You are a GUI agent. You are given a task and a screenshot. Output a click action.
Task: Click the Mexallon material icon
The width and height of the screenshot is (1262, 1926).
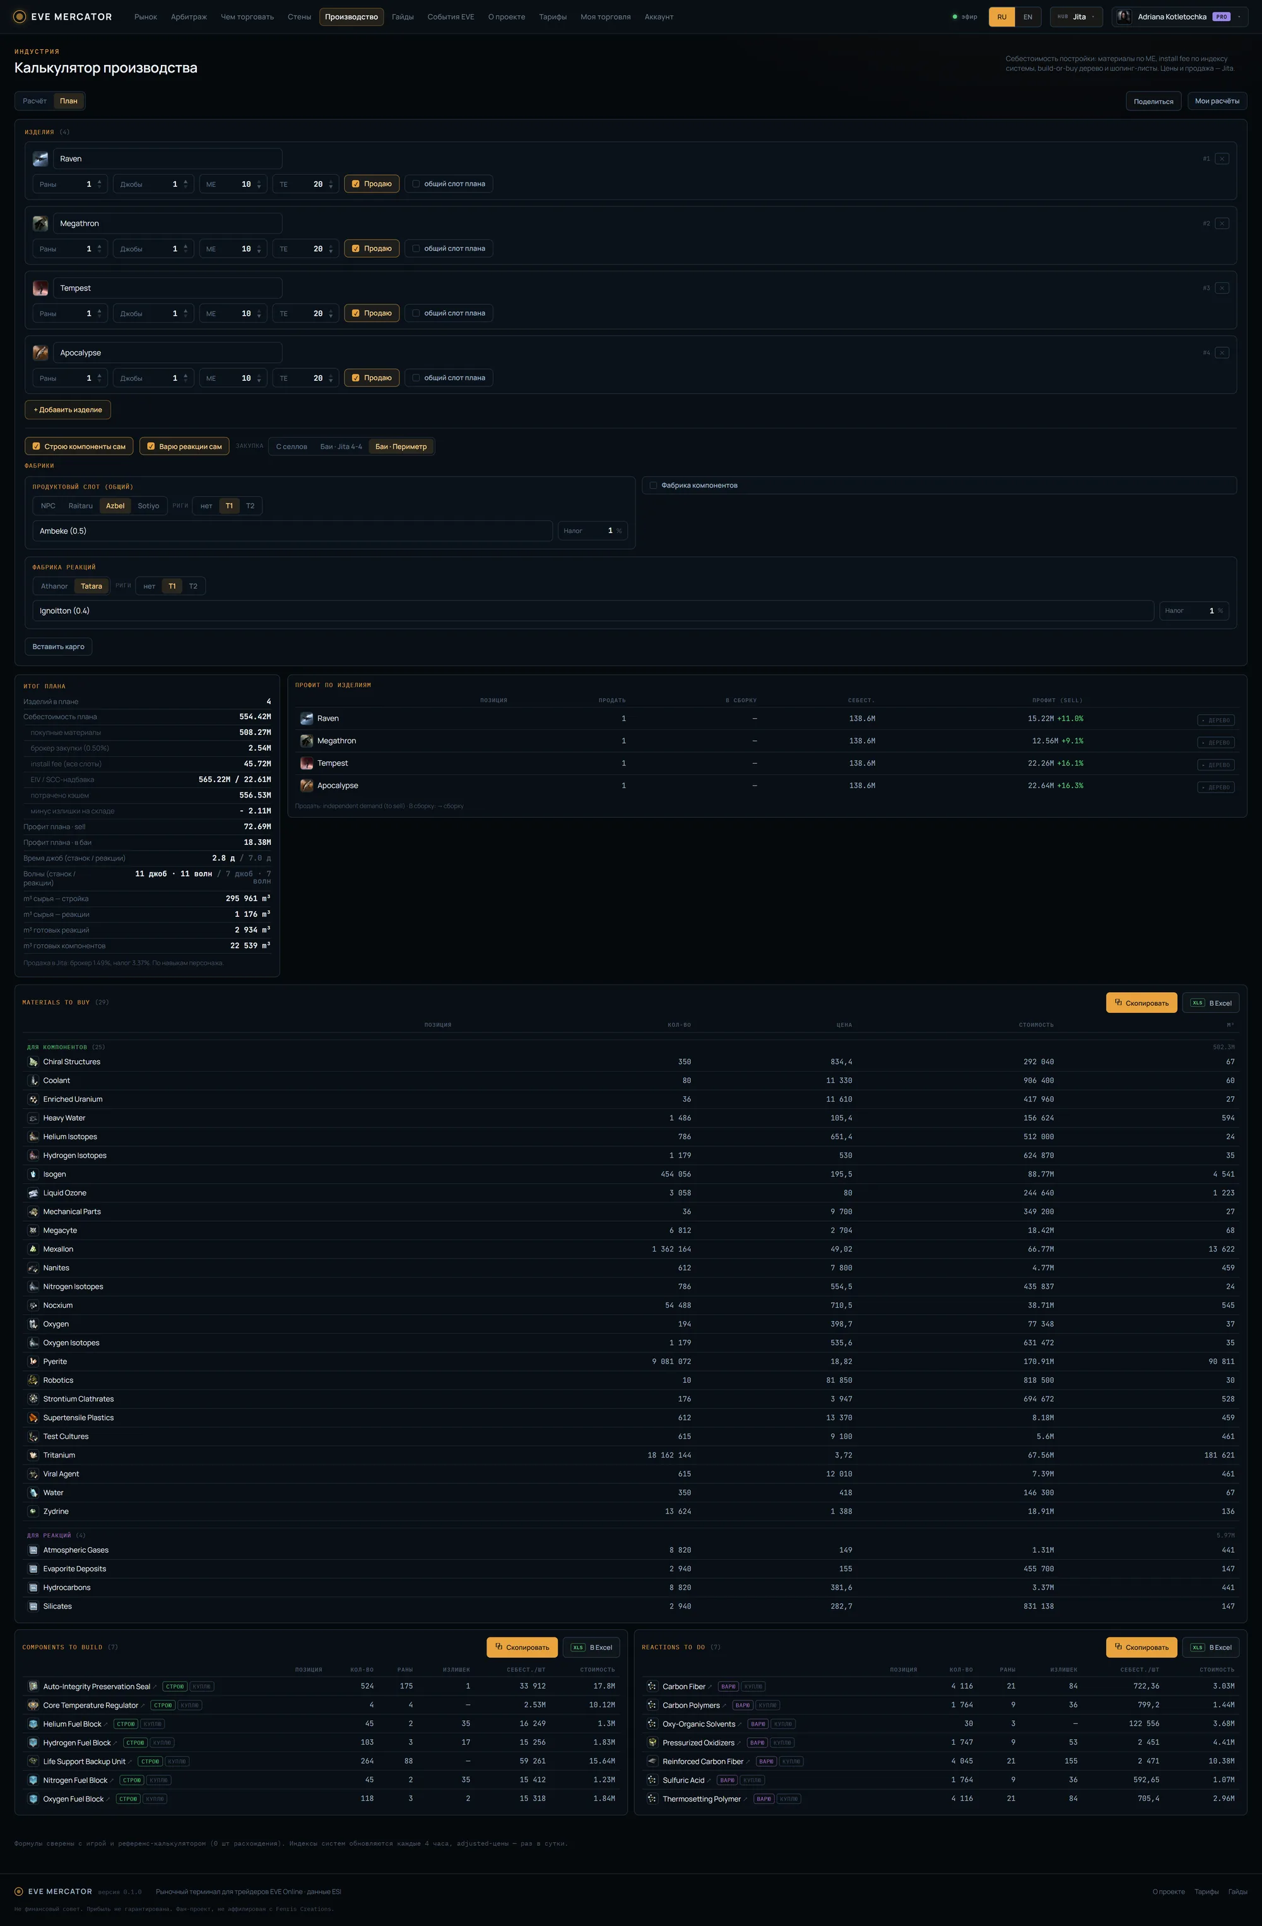pos(33,1250)
